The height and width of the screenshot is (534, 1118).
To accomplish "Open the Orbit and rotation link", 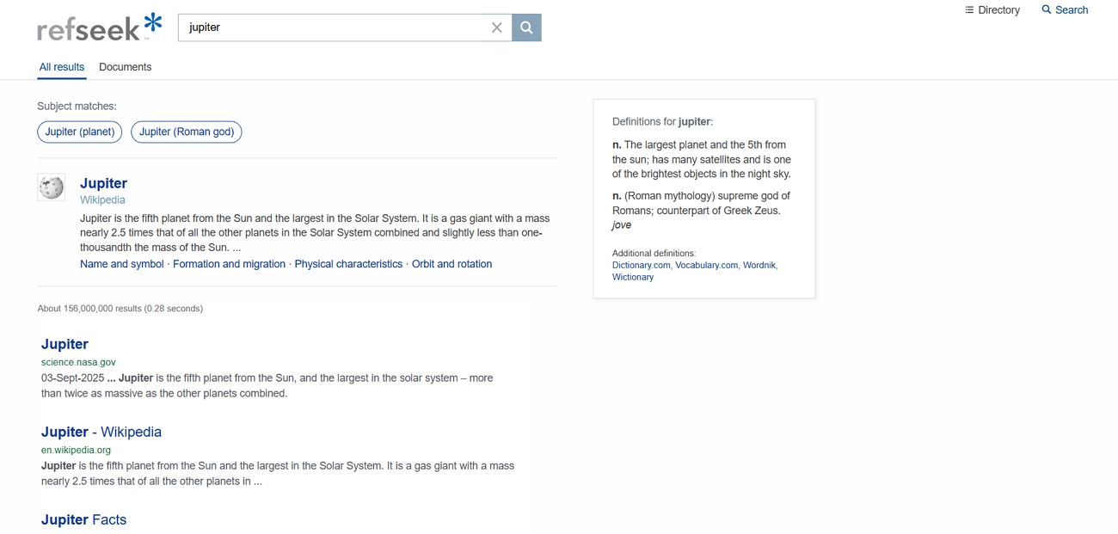I will click(451, 263).
